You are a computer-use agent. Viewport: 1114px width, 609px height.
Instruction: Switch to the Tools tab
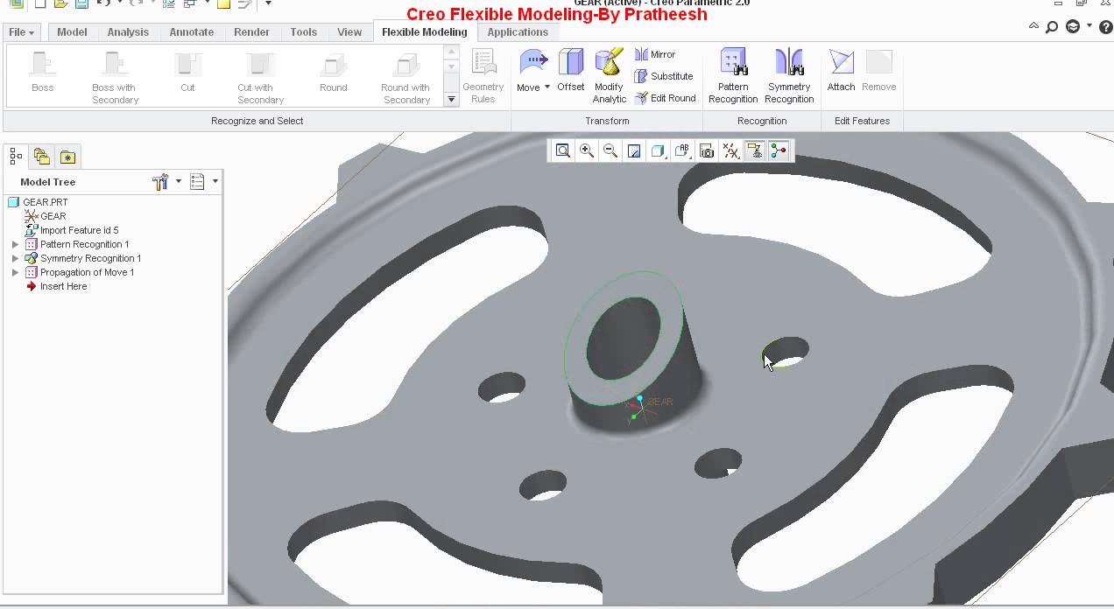pos(304,32)
